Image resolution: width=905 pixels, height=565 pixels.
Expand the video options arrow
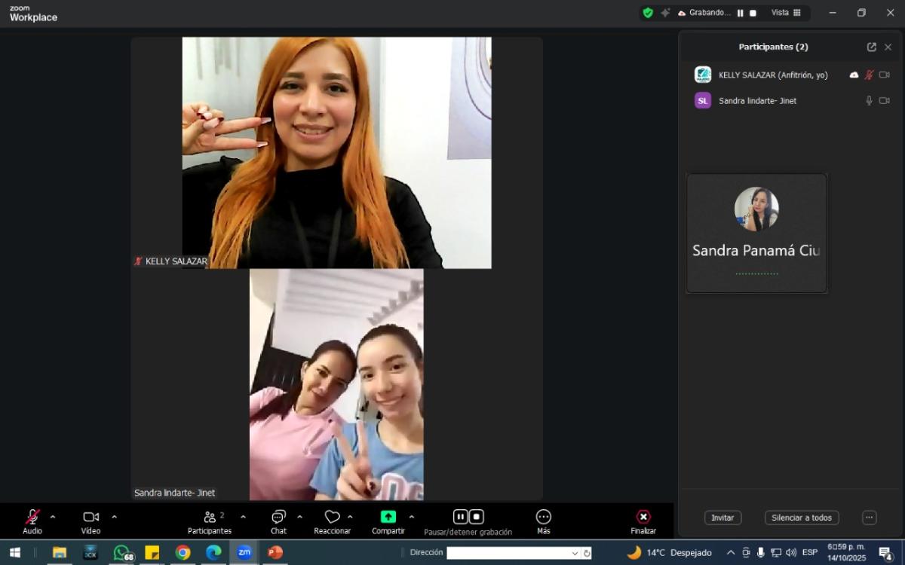coord(115,517)
